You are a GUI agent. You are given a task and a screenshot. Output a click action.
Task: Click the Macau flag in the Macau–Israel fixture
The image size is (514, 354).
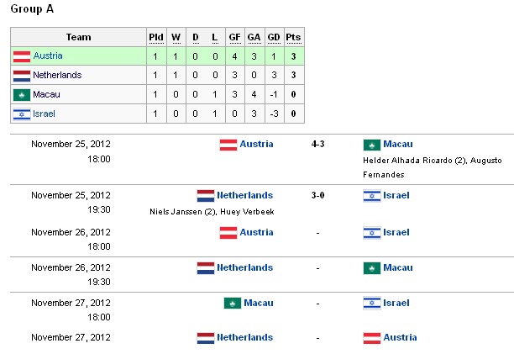pyautogui.click(x=233, y=304)
